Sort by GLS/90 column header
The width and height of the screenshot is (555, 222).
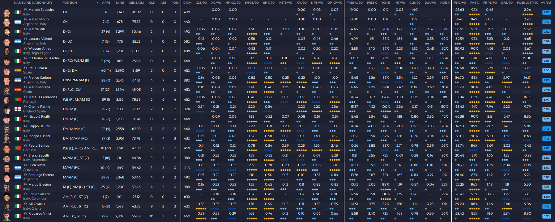coord(201,3)
